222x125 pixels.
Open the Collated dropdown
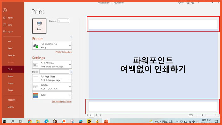(52, 87)
